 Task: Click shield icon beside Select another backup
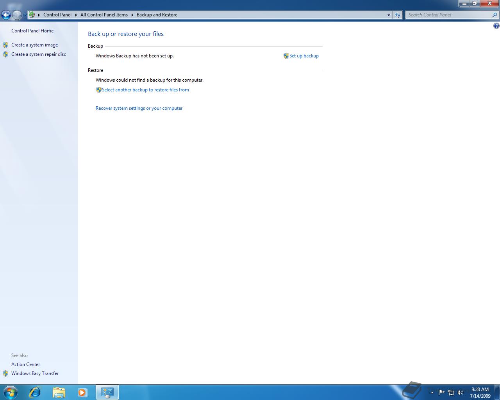point(98,90)
